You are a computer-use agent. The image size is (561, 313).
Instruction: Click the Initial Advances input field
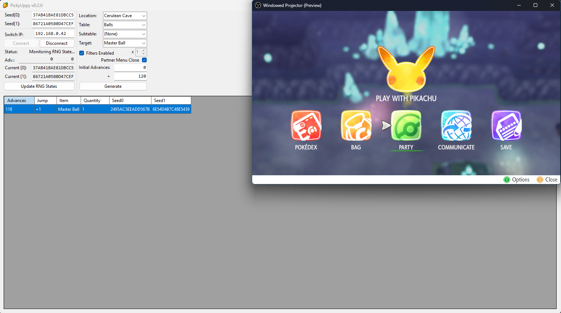pyautogui.click(x=130, y=68)
